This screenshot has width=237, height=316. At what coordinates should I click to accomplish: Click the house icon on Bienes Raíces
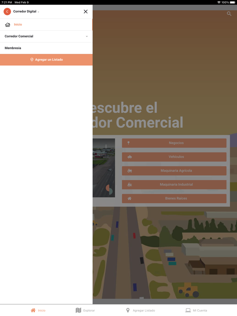(x=129, y=199)
